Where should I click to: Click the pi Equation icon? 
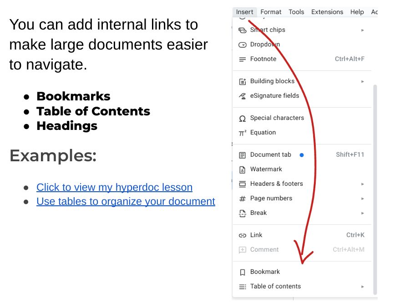(243, 133)
